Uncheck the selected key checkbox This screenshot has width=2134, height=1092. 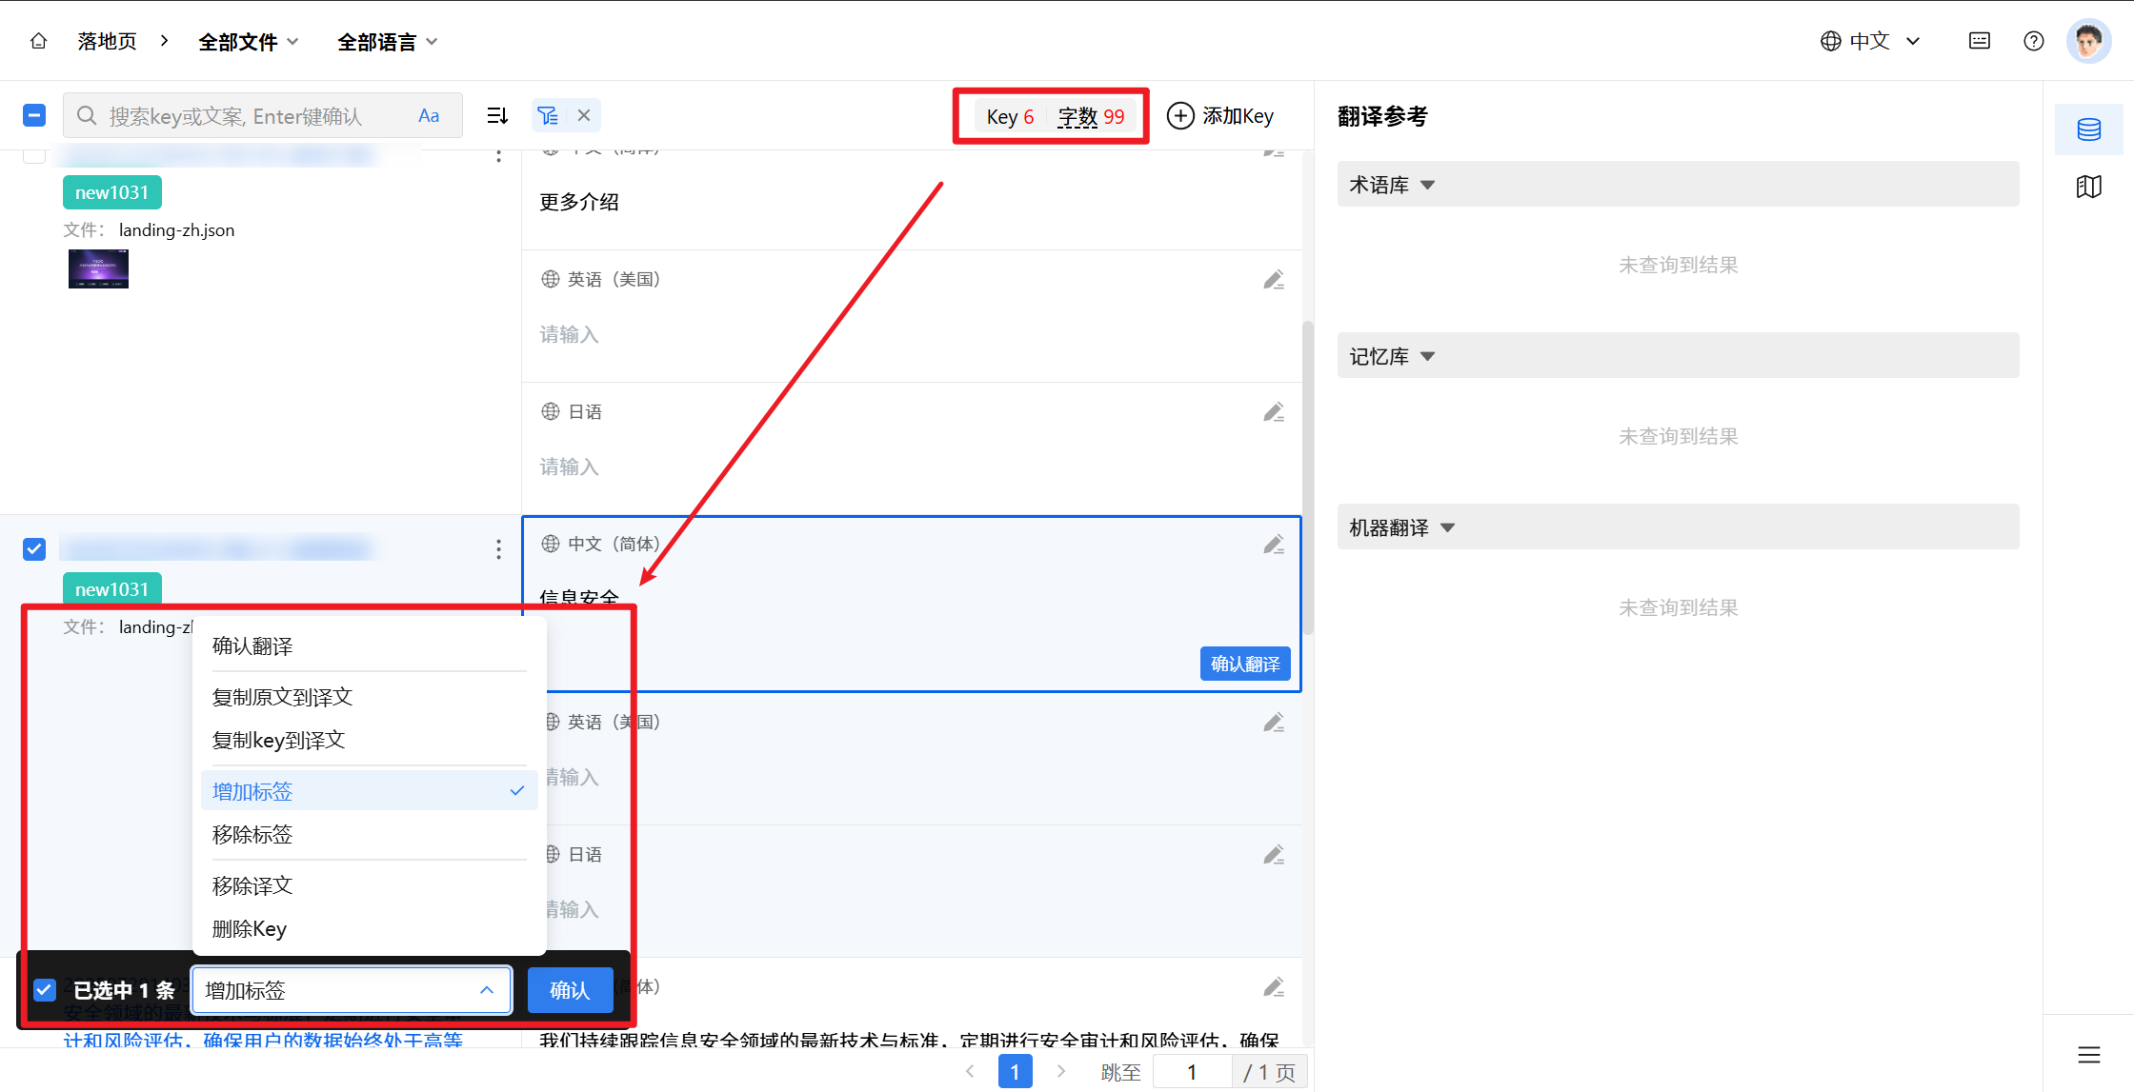click(x=34, y=549)
